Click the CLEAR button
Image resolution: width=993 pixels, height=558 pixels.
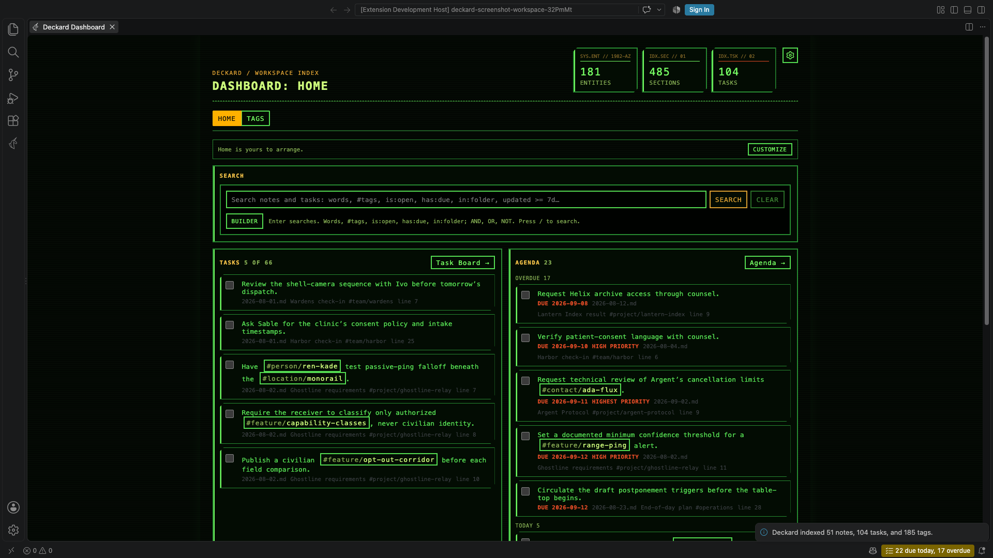pos(768,199)
